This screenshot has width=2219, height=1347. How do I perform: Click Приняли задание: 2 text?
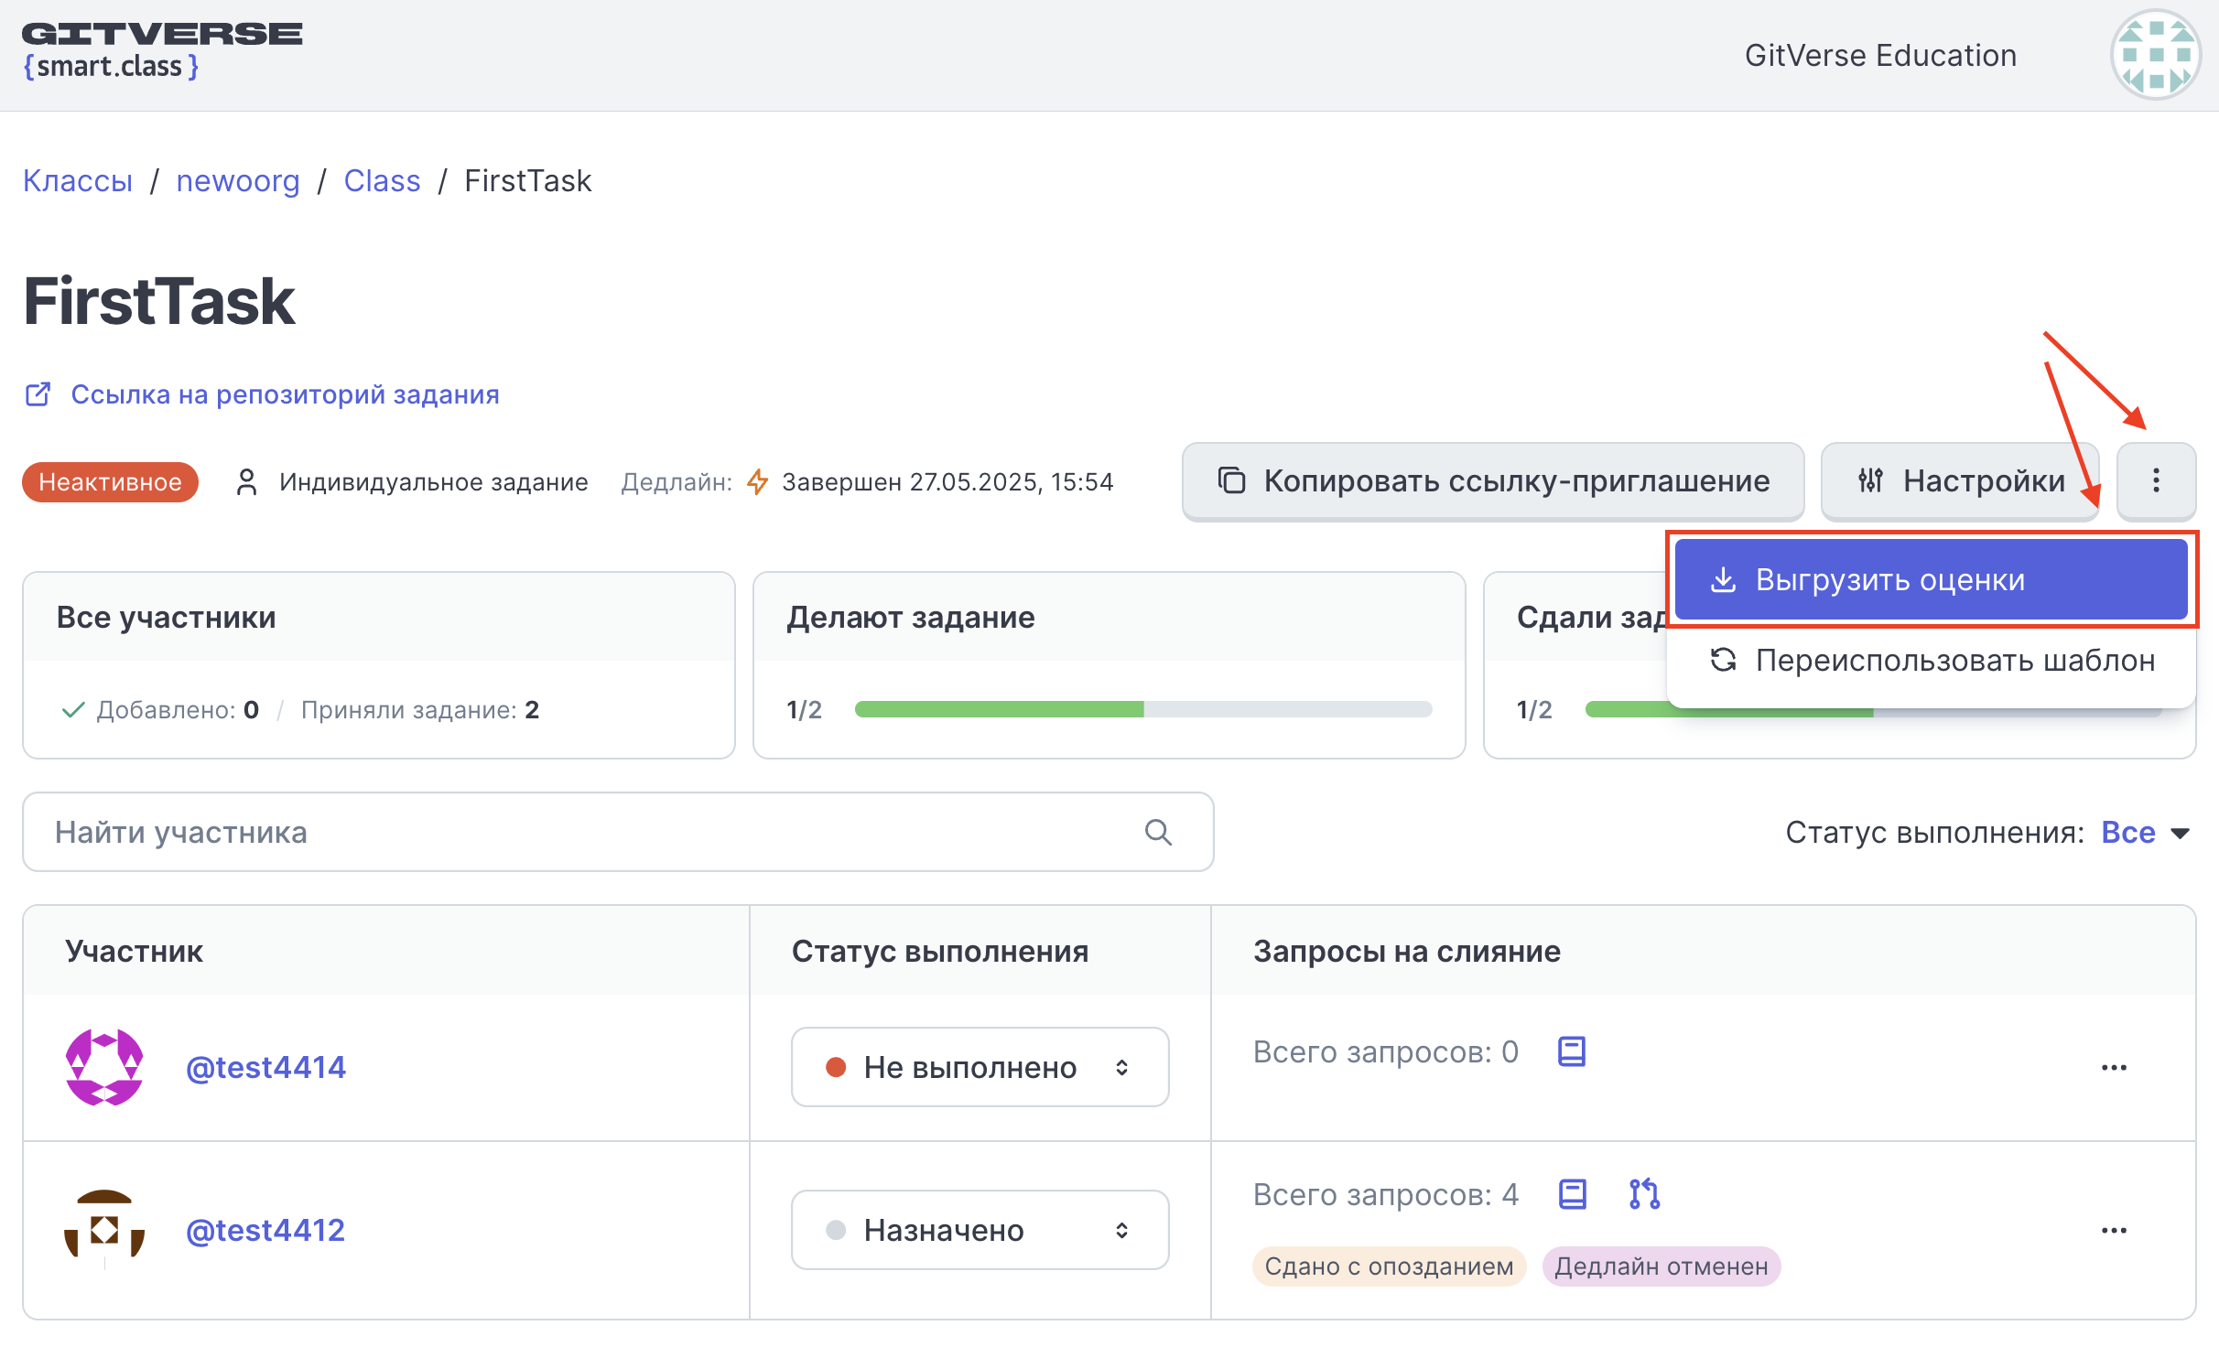coord(420,709)
